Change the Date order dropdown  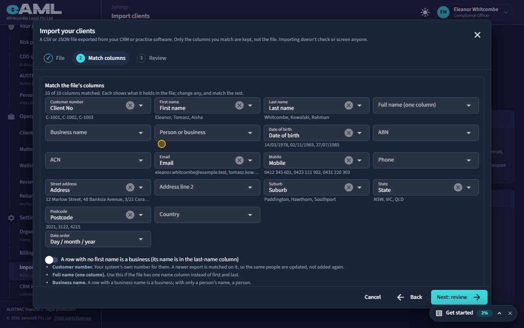click(98, 239)
